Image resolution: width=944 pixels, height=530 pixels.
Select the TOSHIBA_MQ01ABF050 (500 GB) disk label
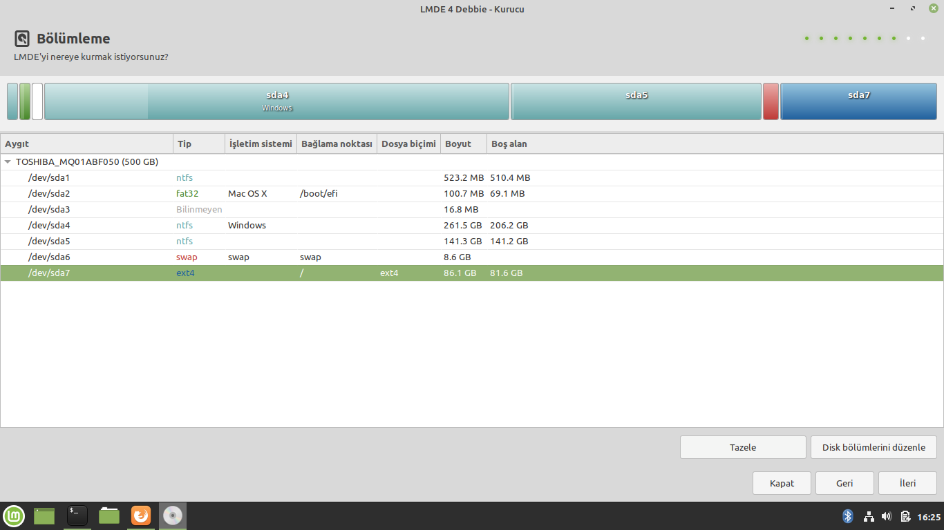(87, 162)
